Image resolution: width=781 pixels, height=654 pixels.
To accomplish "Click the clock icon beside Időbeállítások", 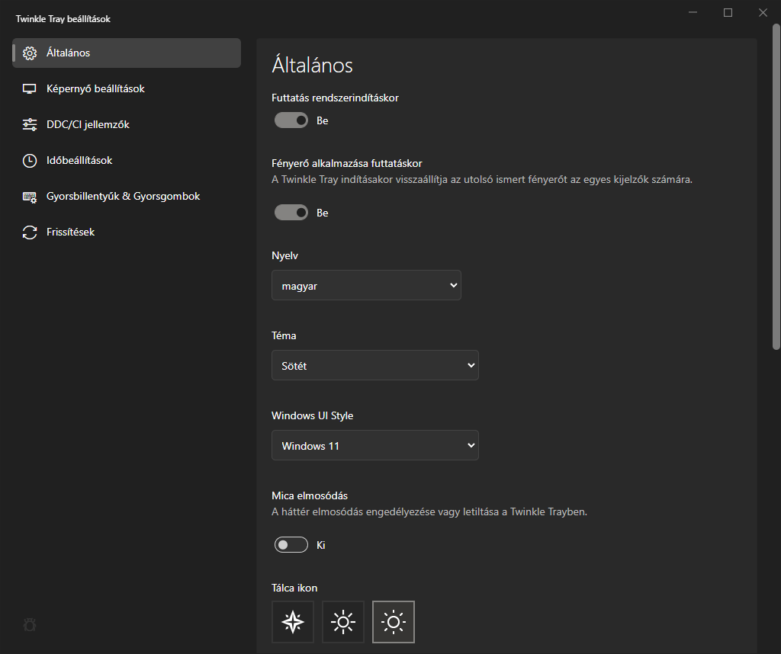I will pyautogui.click(x=30, y=160).
